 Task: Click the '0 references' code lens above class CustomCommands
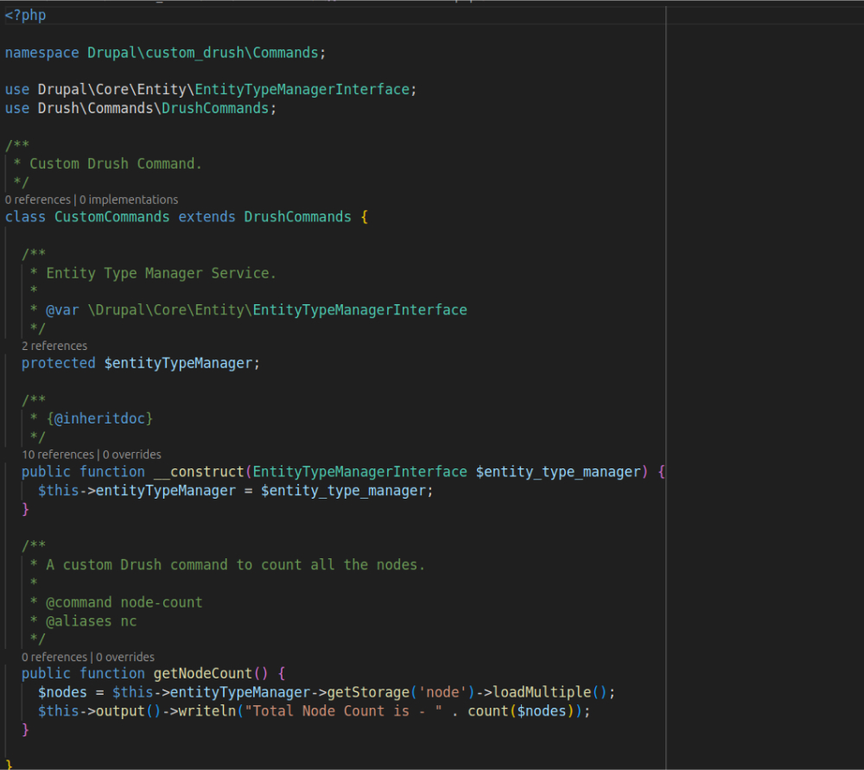(x=38, y=200)
